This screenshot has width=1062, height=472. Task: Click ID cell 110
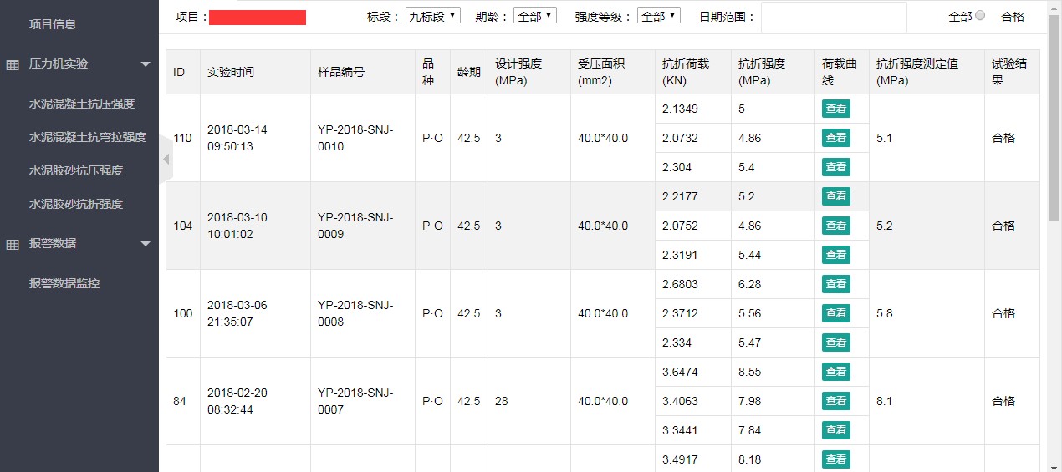point(182,138)
